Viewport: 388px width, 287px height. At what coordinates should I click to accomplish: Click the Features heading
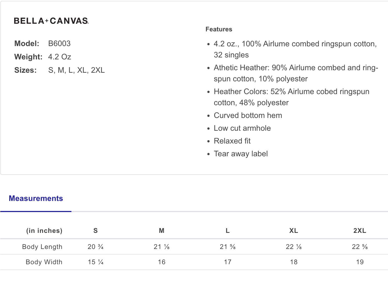pos(219,29)
